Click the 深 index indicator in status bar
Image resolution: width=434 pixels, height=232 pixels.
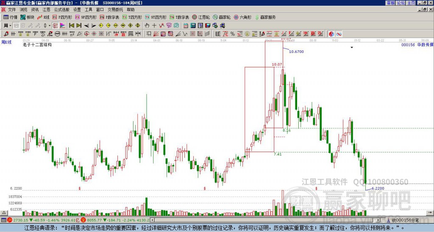(83, 220)
